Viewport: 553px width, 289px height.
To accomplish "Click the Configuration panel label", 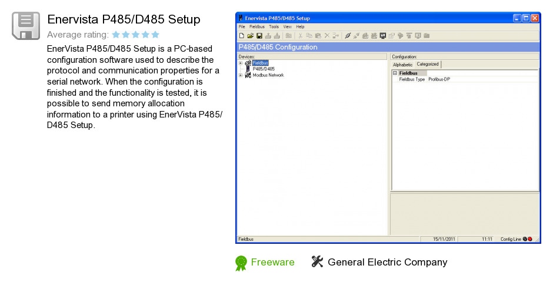I will pos(404,56).
